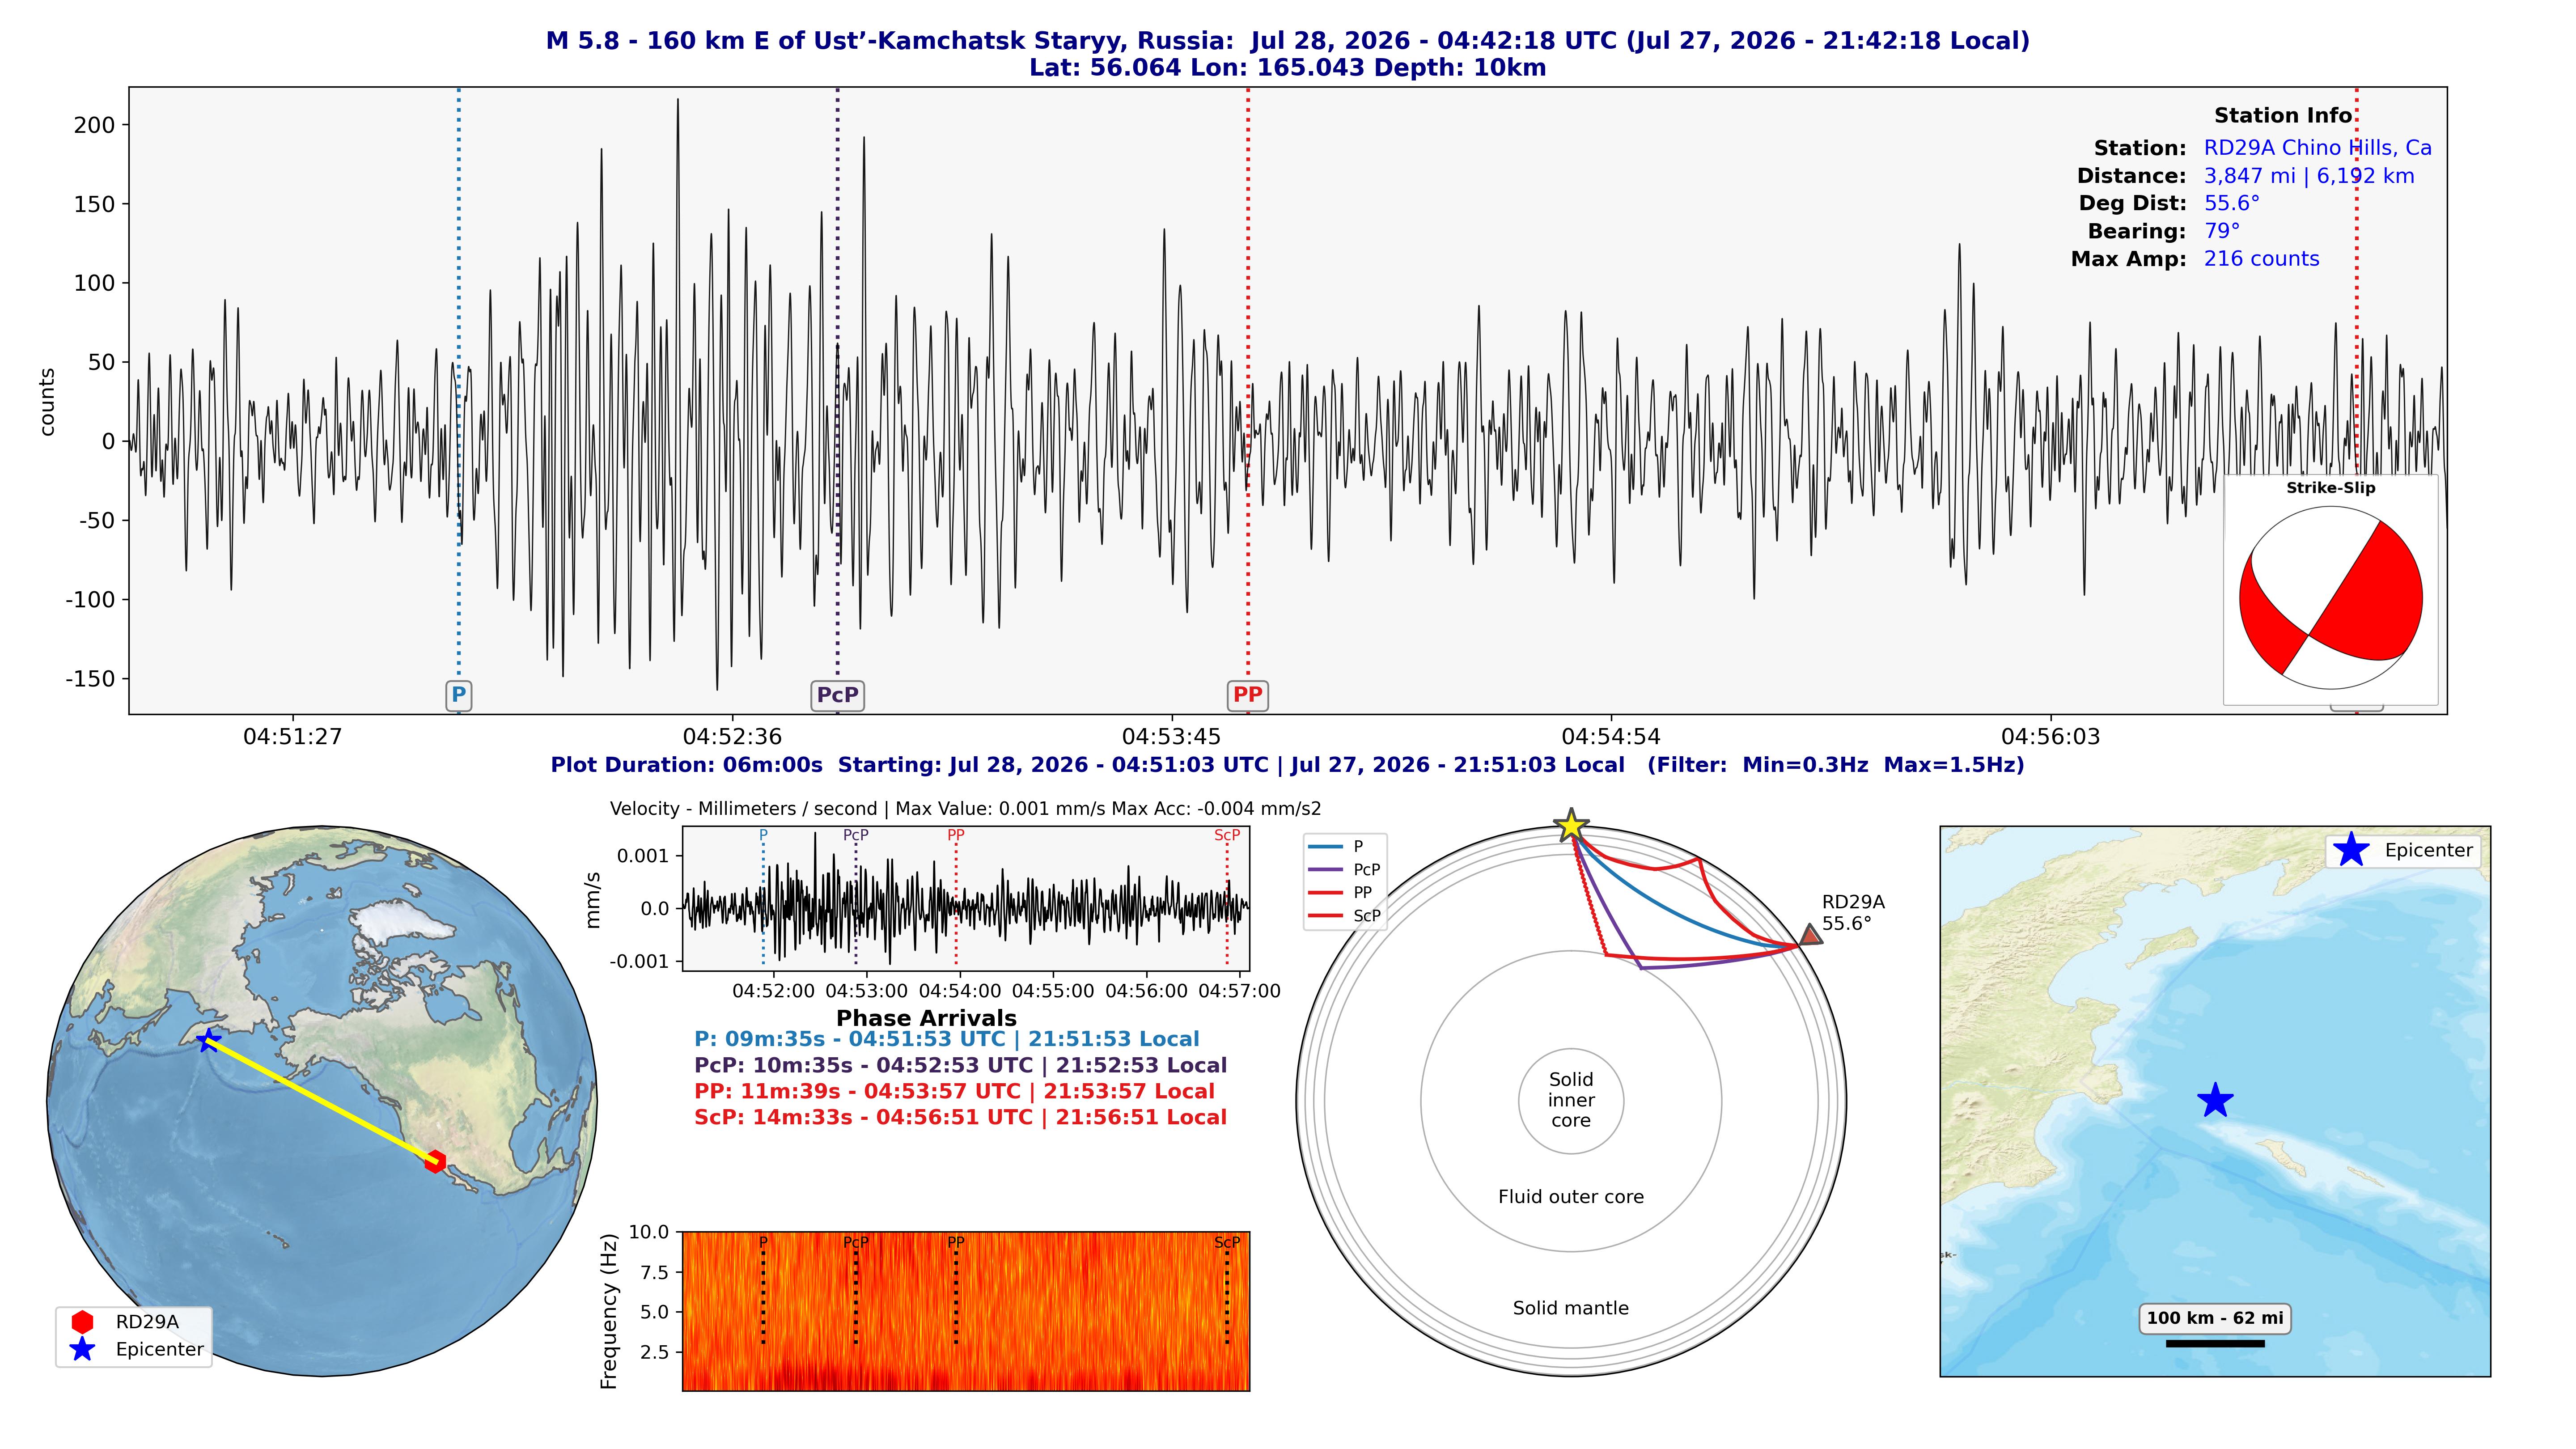Click the ScP arrival line '14m:33s - 04:56:51 UTC'
Screen dimensions: 2576x1449
960,1117
